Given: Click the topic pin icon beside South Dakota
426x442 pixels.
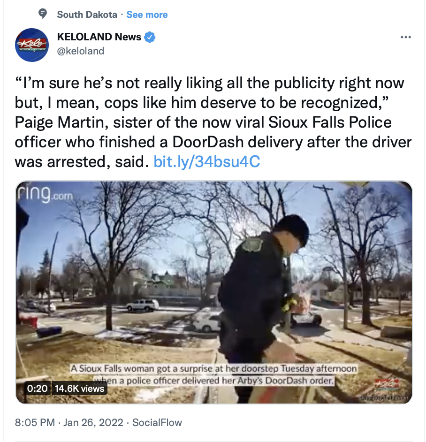Looking at the screenshot, I should (x=43, y=14).
